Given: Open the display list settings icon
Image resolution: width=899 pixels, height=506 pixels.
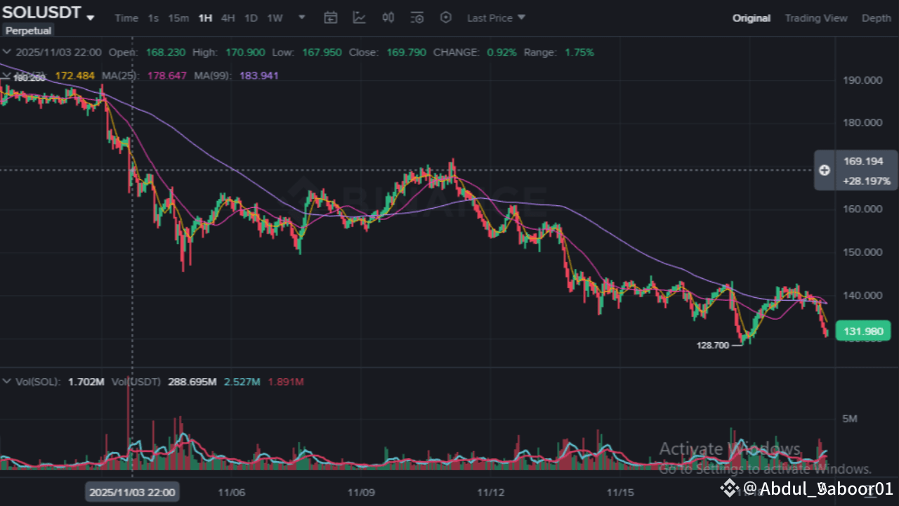Looking at the screenshot, I should (x=417, y=18).
